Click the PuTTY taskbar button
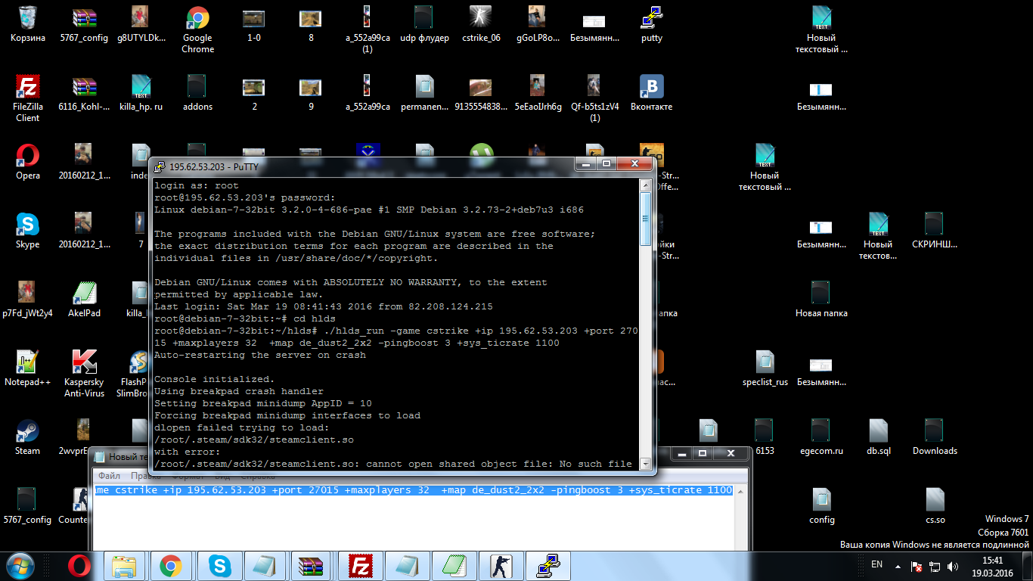Image resolution: width=1033 pixels, height=581 pixels. coord(548,566)
